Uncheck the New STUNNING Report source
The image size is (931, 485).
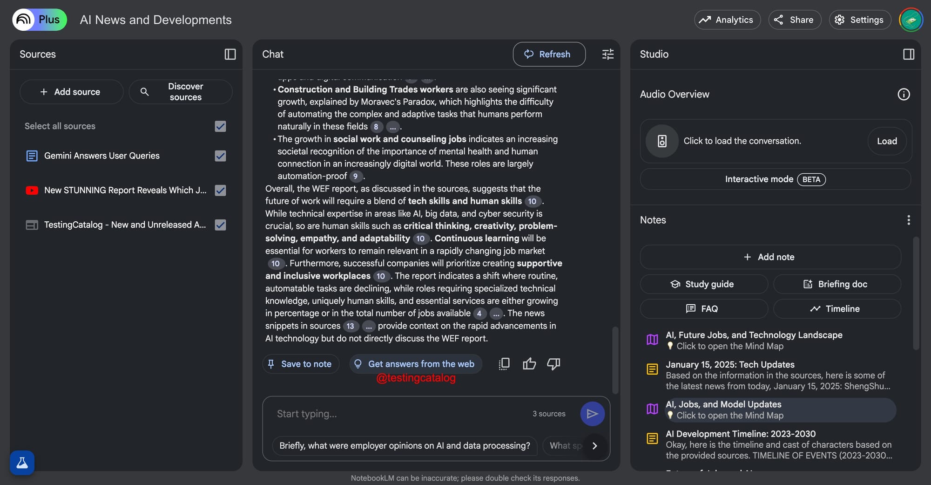point(220,191)
